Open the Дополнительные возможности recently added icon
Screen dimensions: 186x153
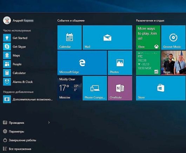[7, 99]
